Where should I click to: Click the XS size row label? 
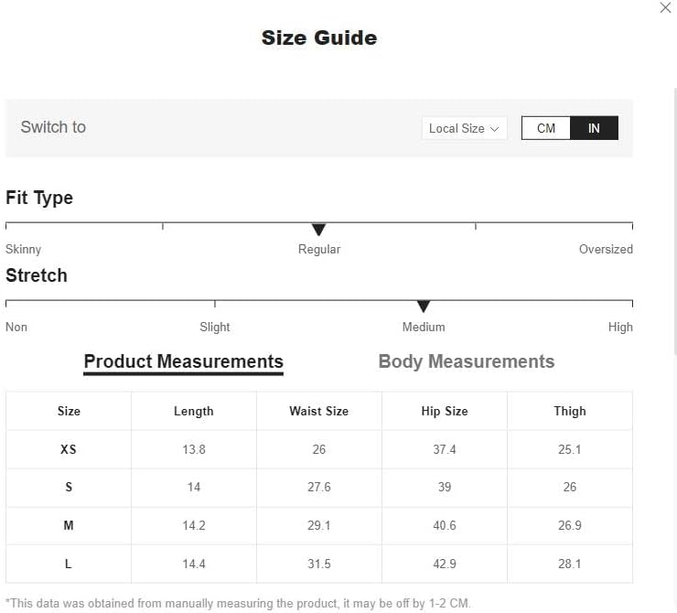point(69,449)
